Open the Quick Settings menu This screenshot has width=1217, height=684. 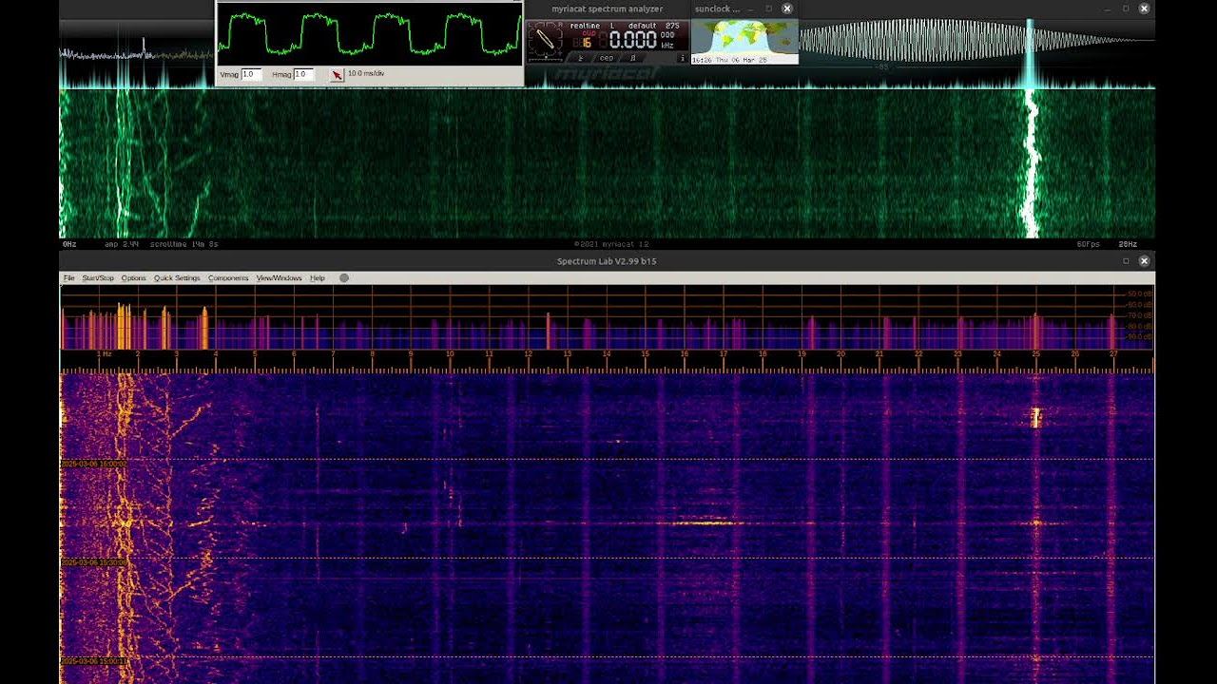pyautogui.click(x=177, y=278)
